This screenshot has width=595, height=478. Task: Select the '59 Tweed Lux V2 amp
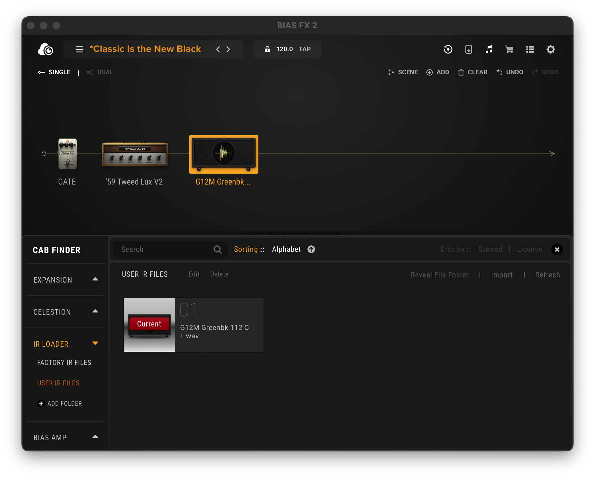pos(135,154)
